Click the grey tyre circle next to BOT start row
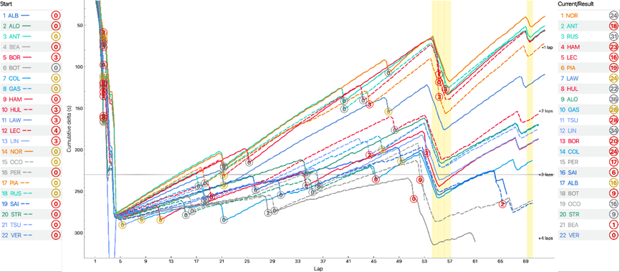The image size is (620, 272). point(56,67)
